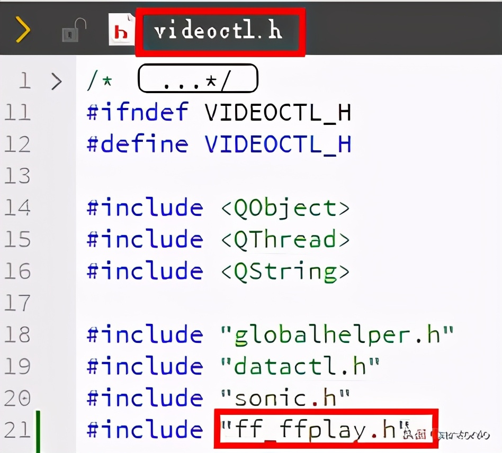Click the header file type icon
The height and width of the screenshot is (453, 502).
coord(121,30)
